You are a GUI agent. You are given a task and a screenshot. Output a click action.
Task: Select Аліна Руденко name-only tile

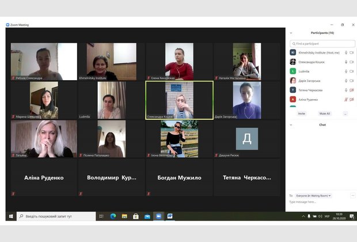(44, 177)
